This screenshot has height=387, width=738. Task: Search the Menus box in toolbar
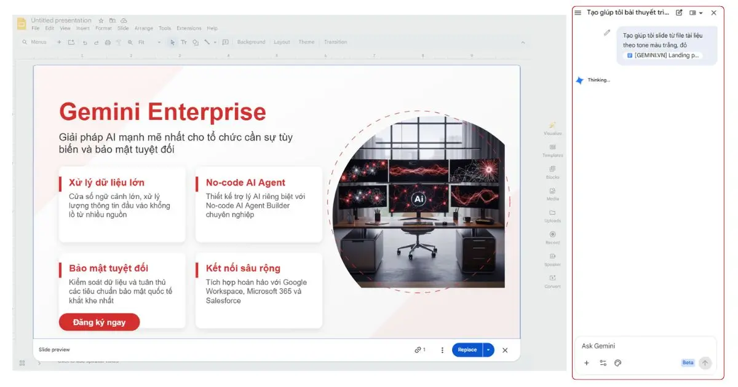[34, 42]
